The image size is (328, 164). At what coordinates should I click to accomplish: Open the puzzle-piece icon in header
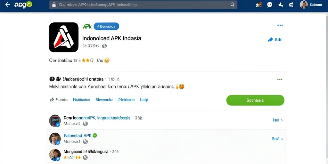[x=281, y=5]
